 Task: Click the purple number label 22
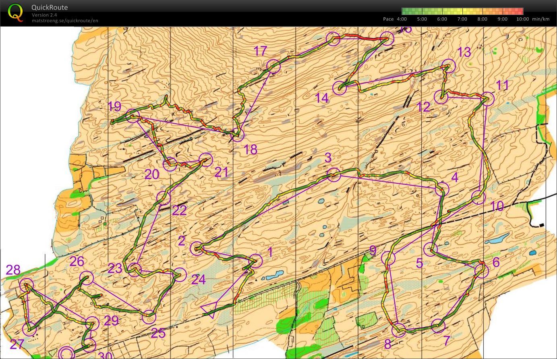point(180,210)
